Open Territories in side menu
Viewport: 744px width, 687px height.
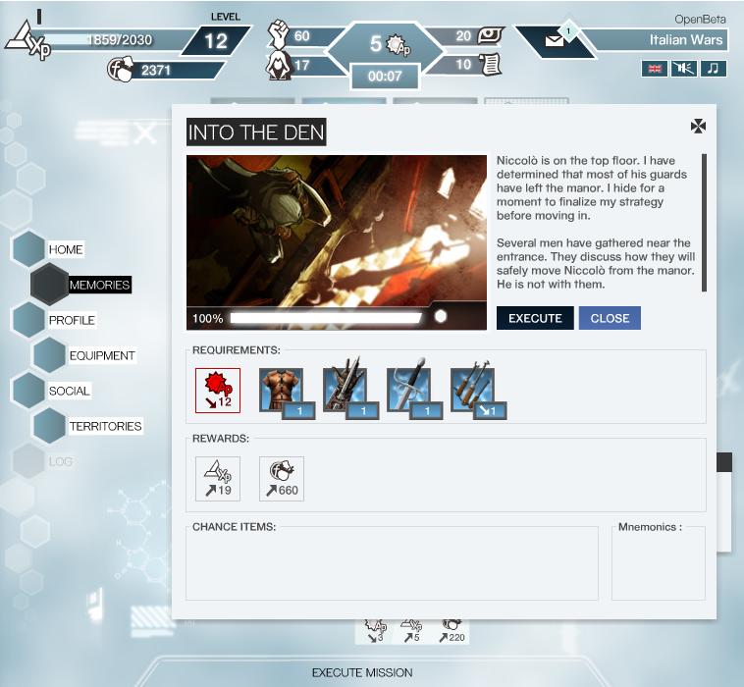105,426
